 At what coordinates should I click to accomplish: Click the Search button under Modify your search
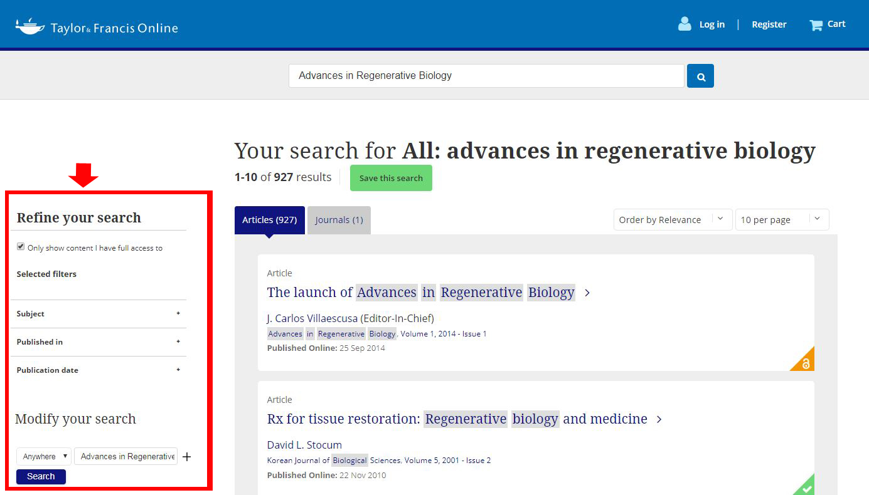(41, 476)
